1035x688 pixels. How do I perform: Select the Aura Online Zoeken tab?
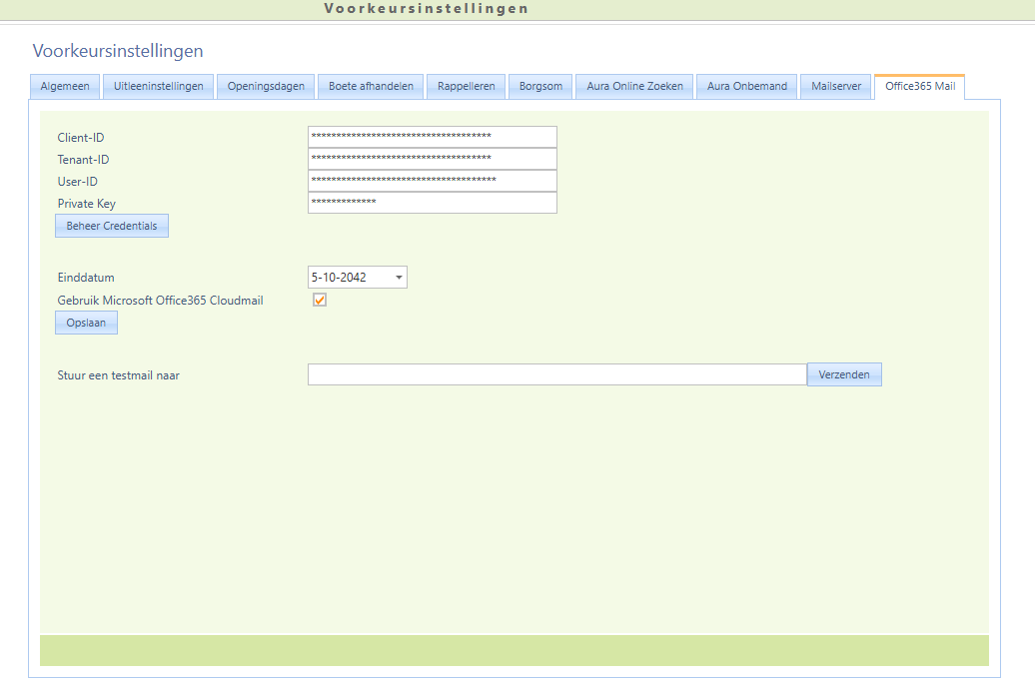point(634,86)
